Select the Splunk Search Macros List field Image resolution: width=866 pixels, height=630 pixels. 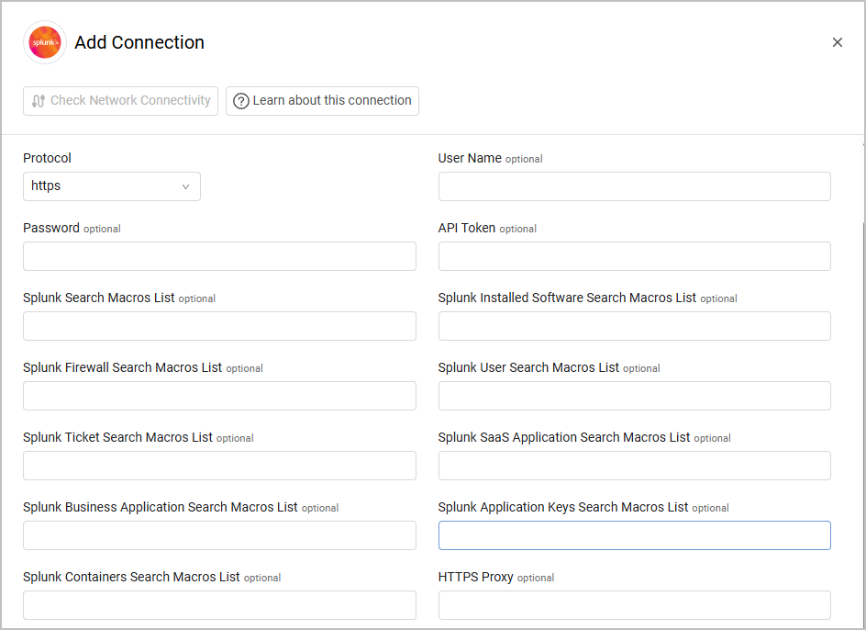219,326
